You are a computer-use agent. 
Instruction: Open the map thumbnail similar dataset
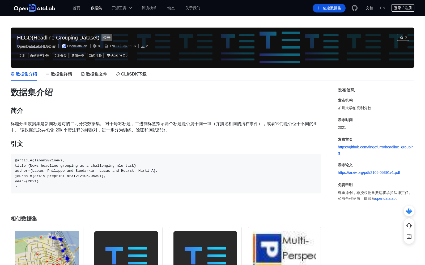[47, 248]
